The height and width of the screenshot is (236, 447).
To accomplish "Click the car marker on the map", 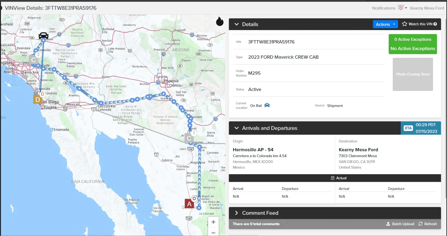I will (43, 35).
